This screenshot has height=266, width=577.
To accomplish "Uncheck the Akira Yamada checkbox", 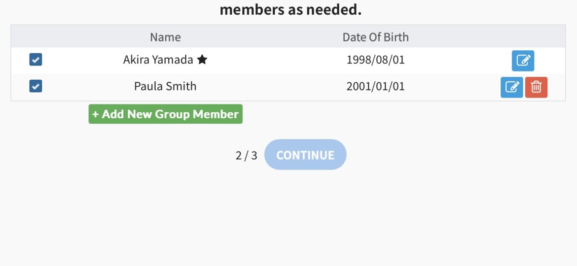I will pyautogui.click(x=36, y=60).
